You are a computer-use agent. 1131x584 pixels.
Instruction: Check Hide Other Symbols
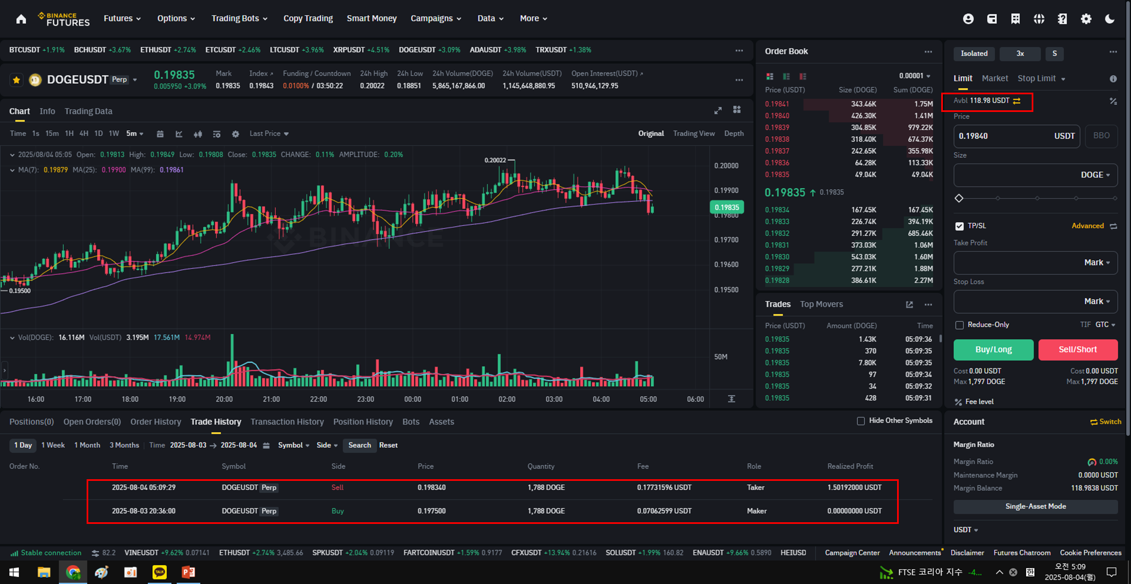pos(861,421)
